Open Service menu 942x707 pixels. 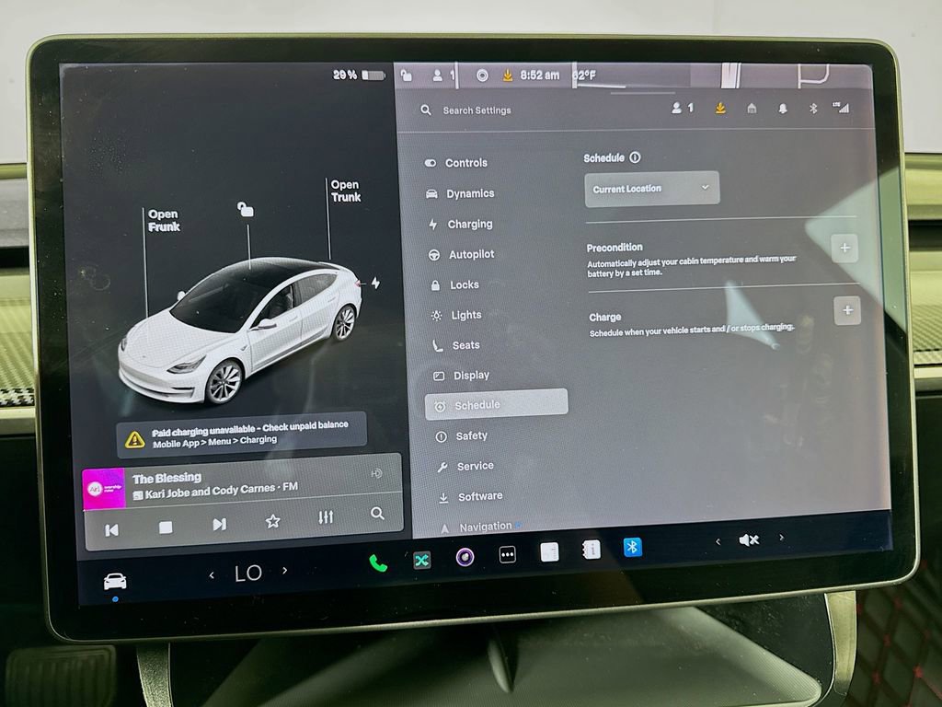465,466
